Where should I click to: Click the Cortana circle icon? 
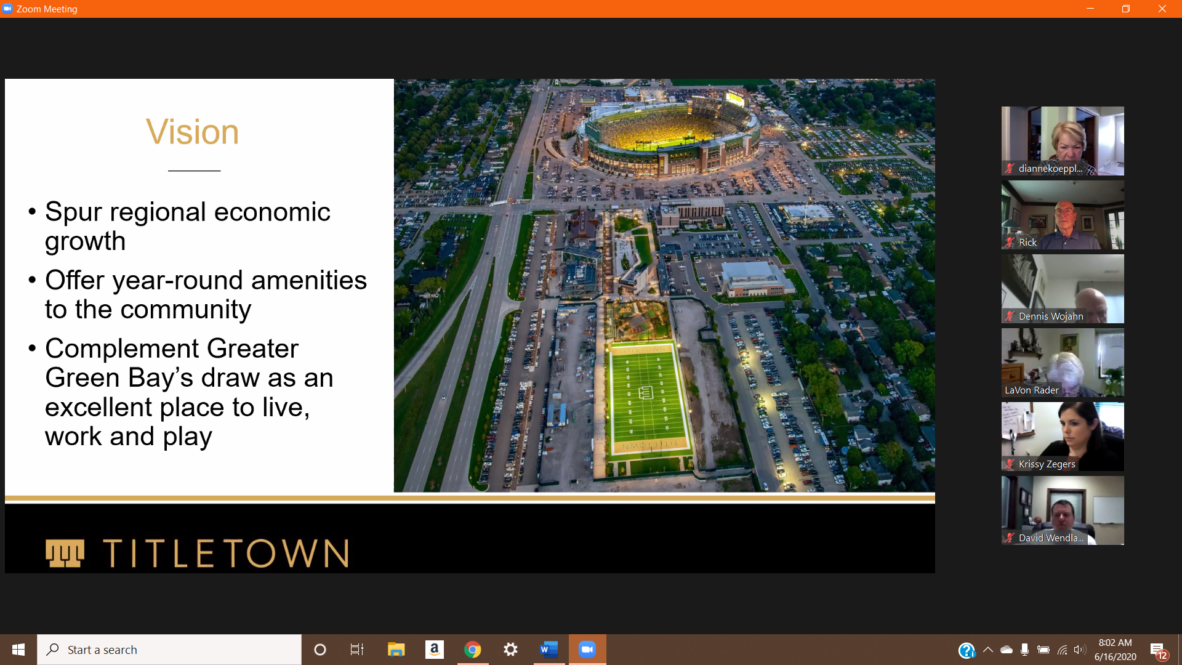pos(320,650)
